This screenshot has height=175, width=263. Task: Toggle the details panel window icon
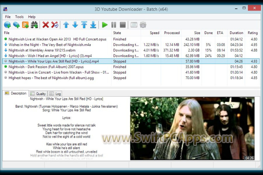(x=134, y=25)
